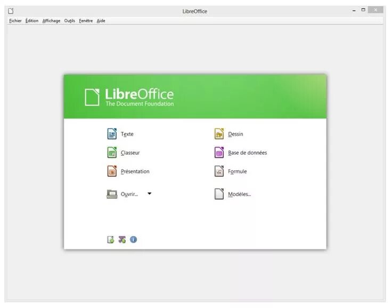This screenshot has width=392, height=308.
Task: Create a new Formule
Action: [237, 172]
